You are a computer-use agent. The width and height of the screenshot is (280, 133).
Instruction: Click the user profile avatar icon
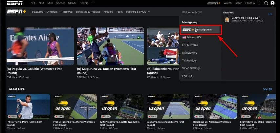pos(272,3)
